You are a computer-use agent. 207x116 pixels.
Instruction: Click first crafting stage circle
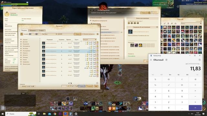point(129,23)
